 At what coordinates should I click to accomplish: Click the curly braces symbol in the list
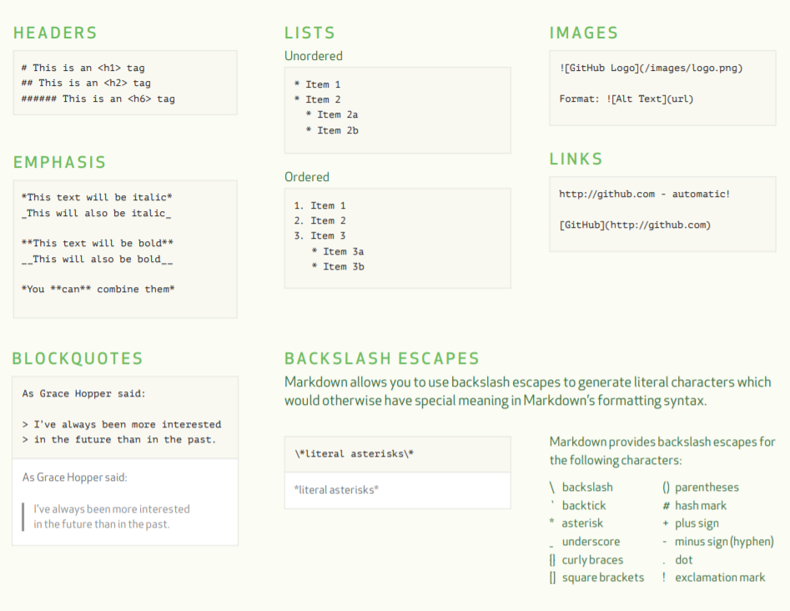(552, 560)
